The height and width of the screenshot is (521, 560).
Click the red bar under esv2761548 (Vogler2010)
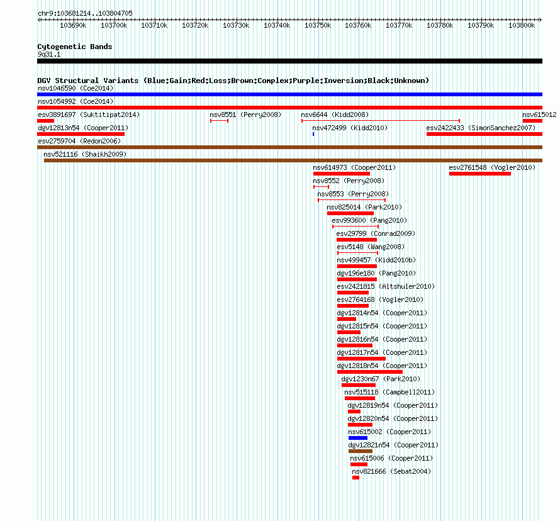pos(480,174)
